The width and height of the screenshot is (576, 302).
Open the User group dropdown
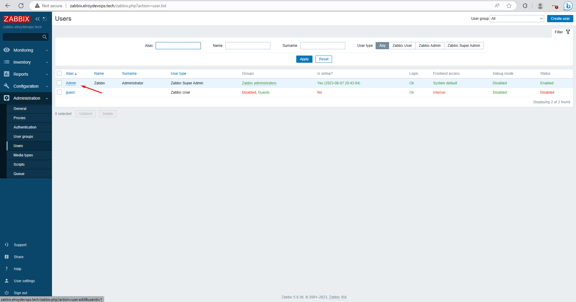click(x=517, y=19)
